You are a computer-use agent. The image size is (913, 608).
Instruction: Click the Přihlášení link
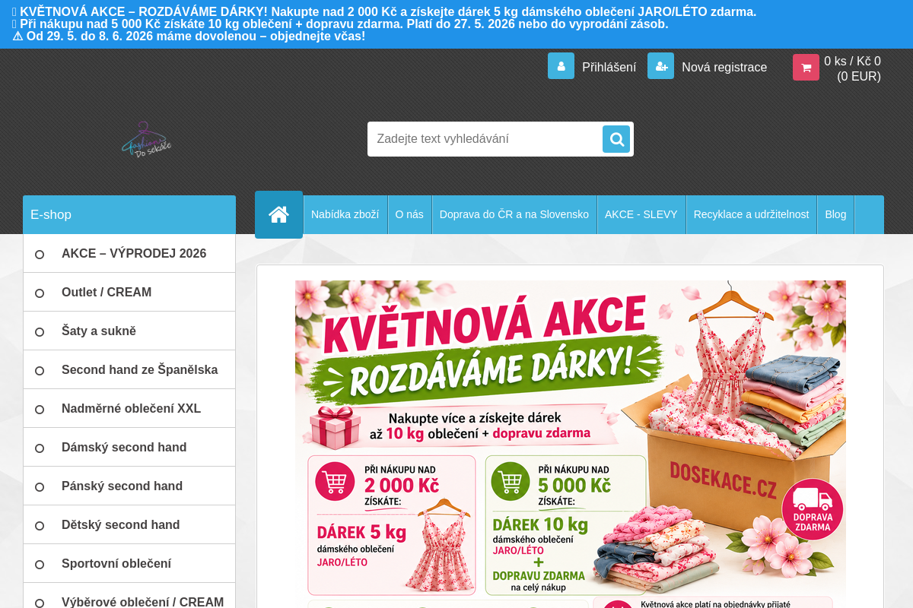click(x=609, y=67)
